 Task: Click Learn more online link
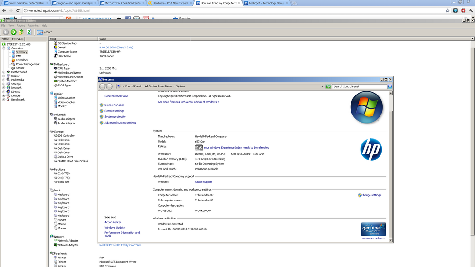click(x=372, y=238)
